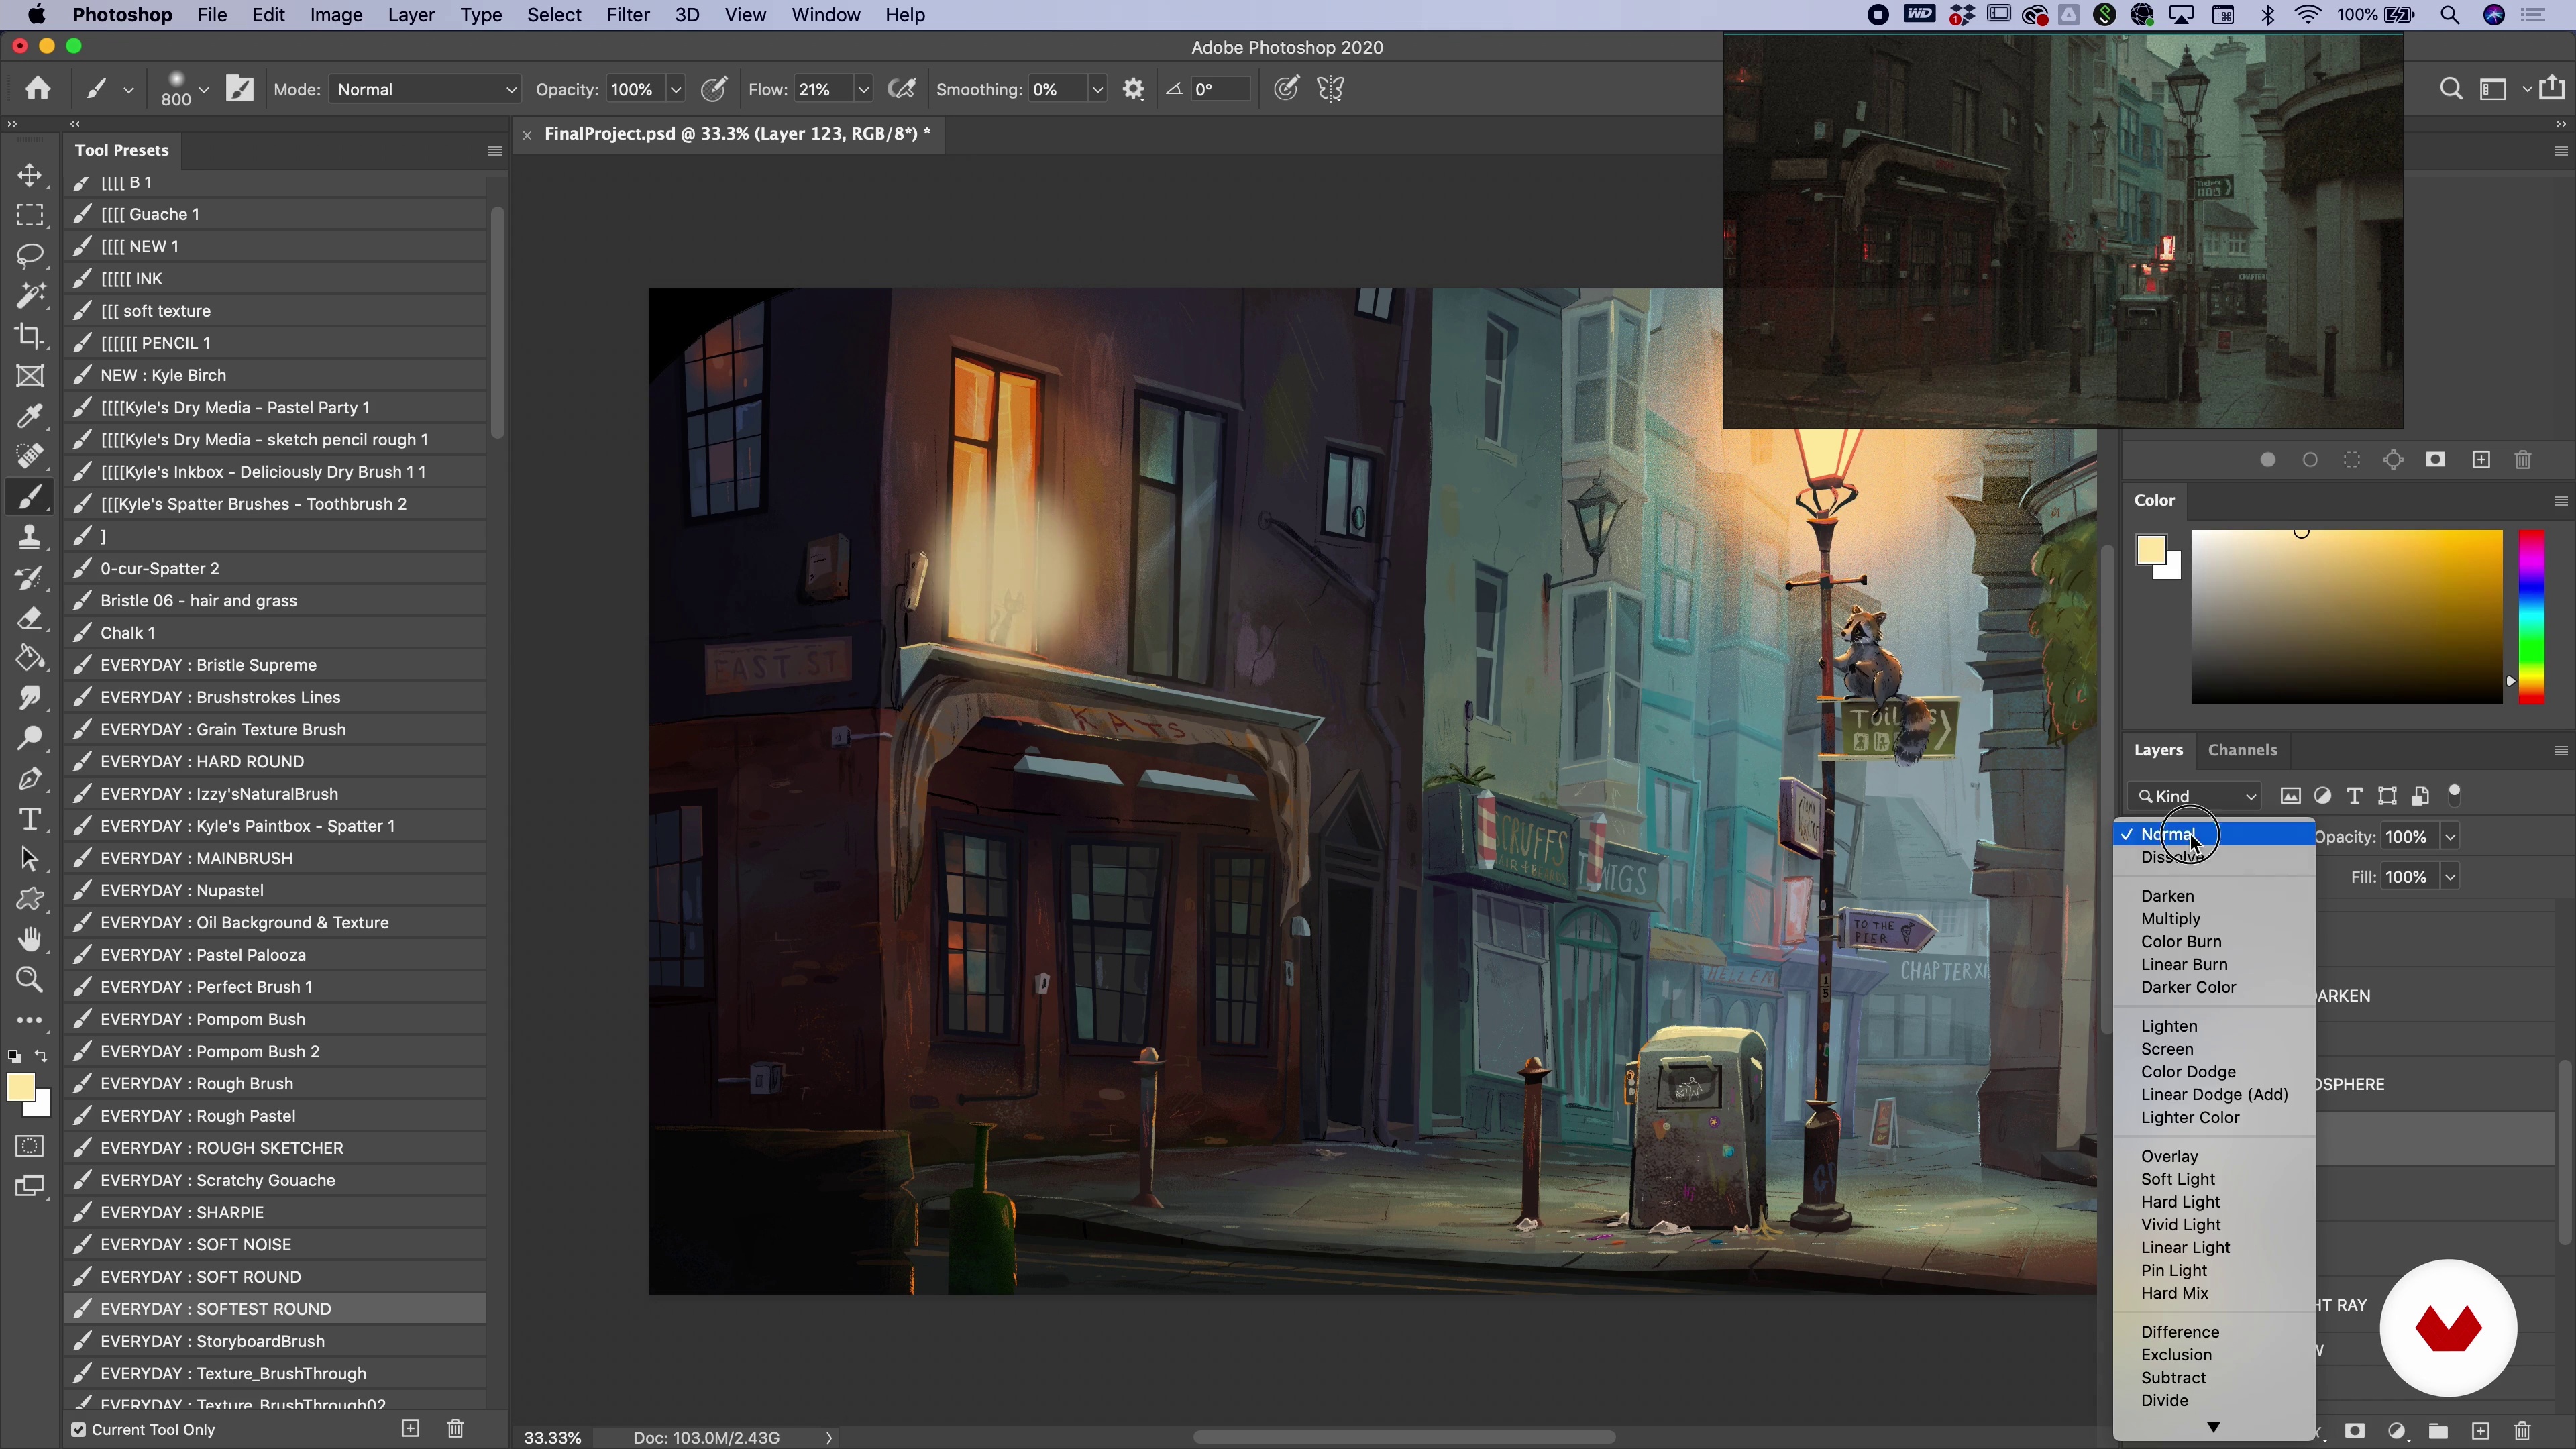The image size is (2576, 1449).
Task: Select the Magic Wand tool
Action: pyautogui.click(x=30, y=296)
